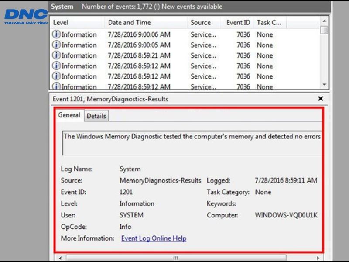Sort events by the Source column header

(203, 23)
